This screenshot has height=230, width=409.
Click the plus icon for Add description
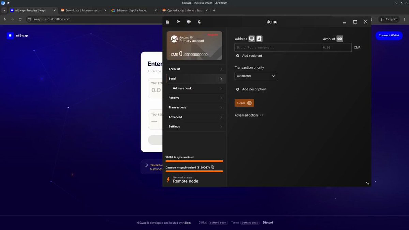(x=238, y=89)
